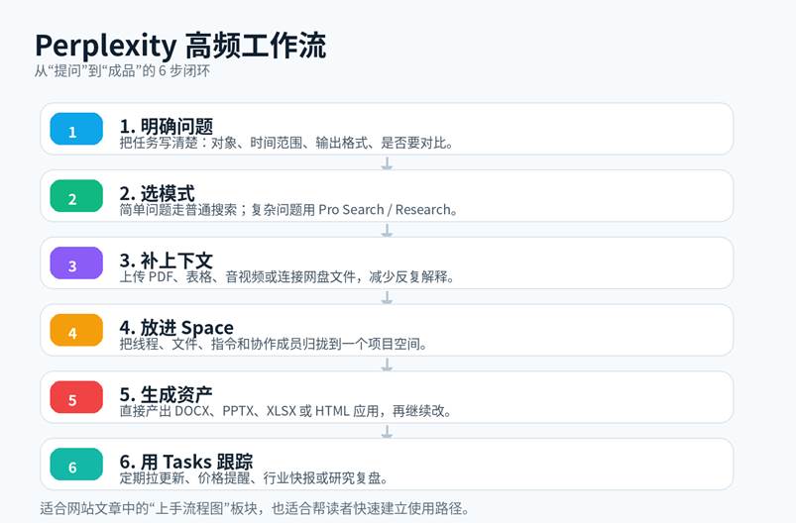Screen dimensions: 796x523
Task: Click the DOCX, PPTX, XLSX description line
Action: pyautogui.click(x=285, y=411)
